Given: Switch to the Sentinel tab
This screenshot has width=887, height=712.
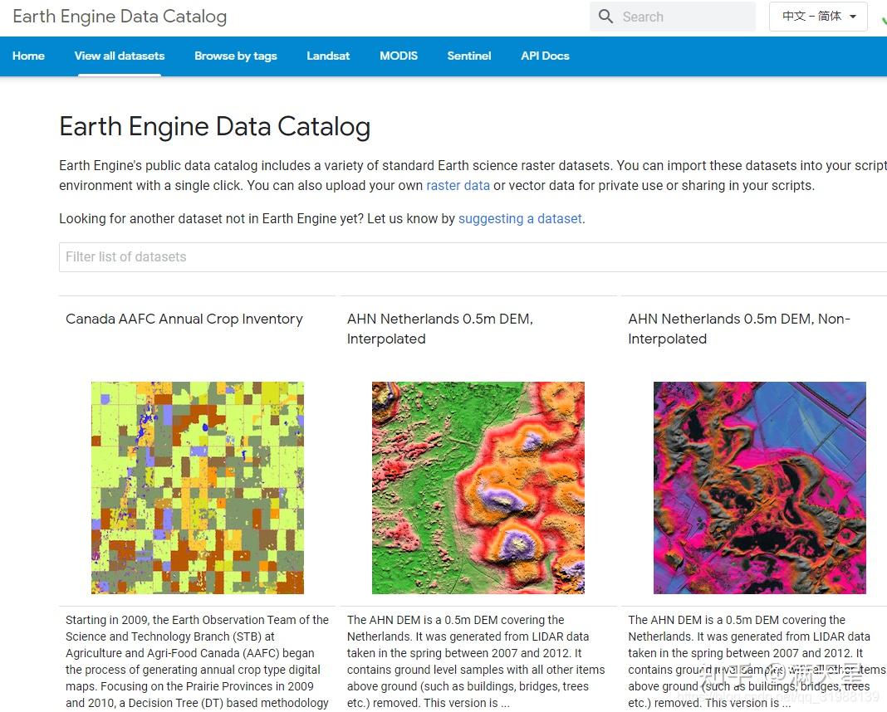Looking at the screenshot, I should pos(468,56).
